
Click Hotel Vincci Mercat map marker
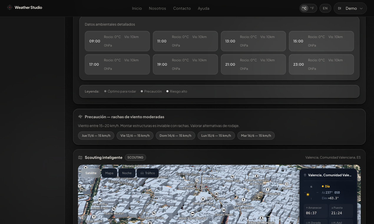point(193,213)
